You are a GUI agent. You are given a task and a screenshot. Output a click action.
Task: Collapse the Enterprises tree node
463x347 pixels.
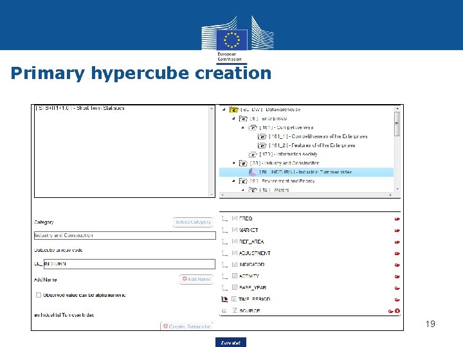pyautogui.click(x=233, y=118)
